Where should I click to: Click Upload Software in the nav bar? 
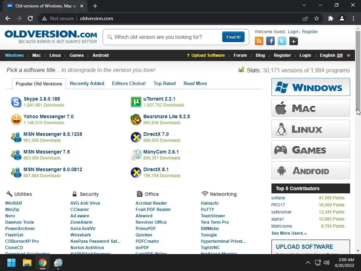click(206, 55)
